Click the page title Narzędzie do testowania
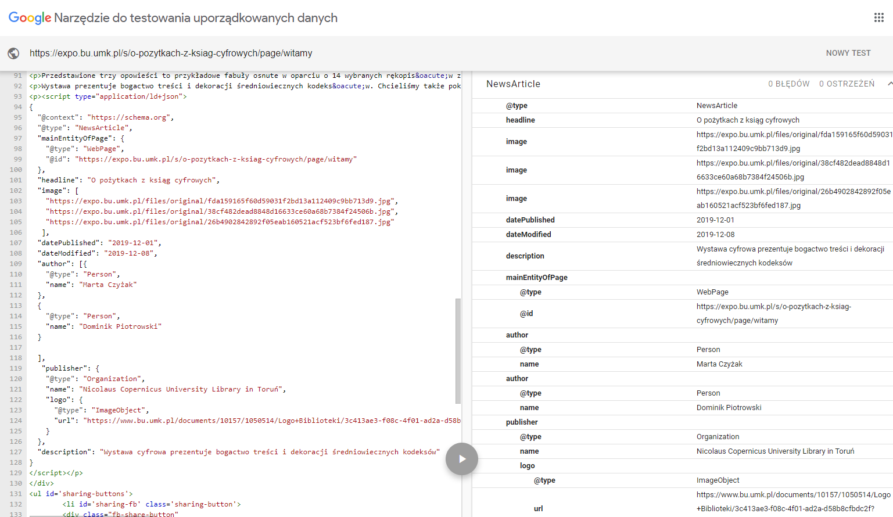This screenshot has width=893, height=517. pyautogui.click(x=196, y=18)
